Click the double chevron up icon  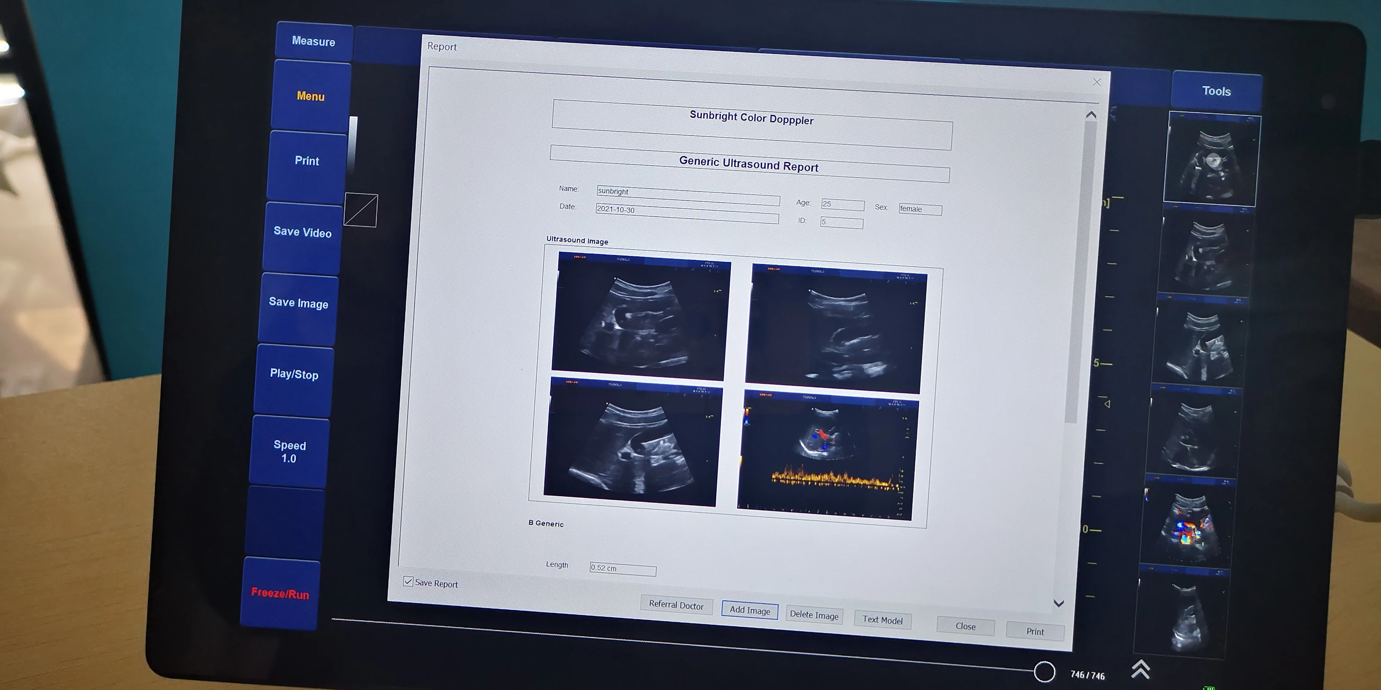point(1140,669)
